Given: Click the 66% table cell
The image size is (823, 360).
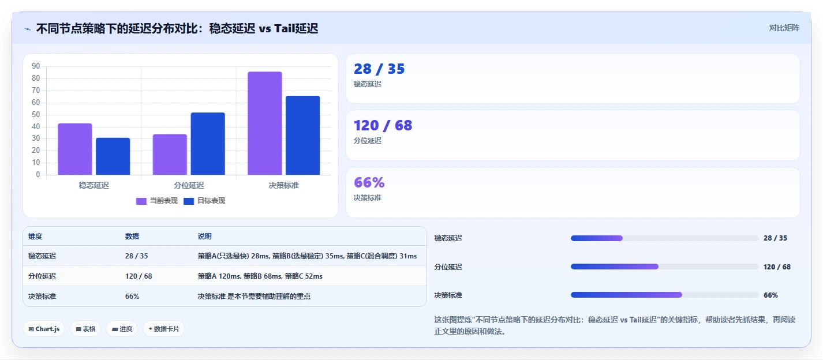Looking at the screenshot, I should pos(132,297).
